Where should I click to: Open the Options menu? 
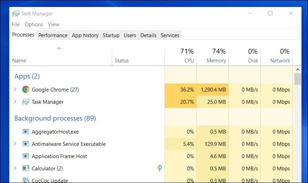[x=34, y=25]
